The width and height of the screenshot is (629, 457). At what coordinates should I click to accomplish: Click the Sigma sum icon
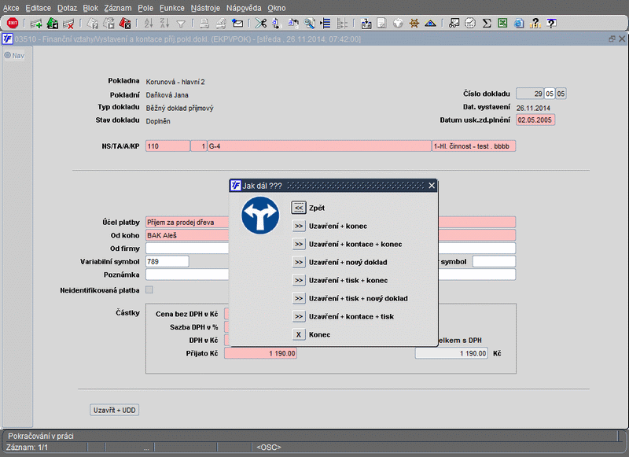pyautogui.click(x=487, y=24)
